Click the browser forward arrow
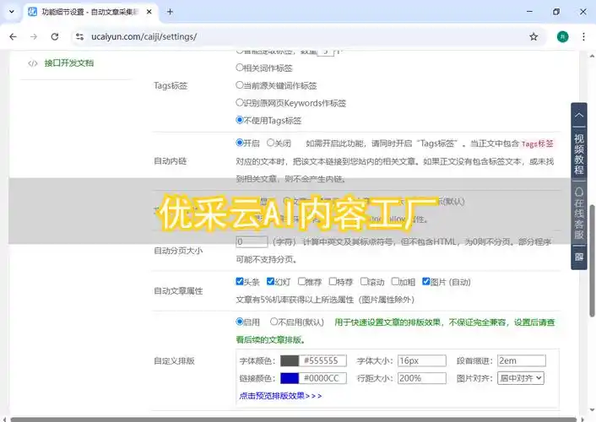The height and width of the screenshot is (422, 596). click(x=34, y=36)
